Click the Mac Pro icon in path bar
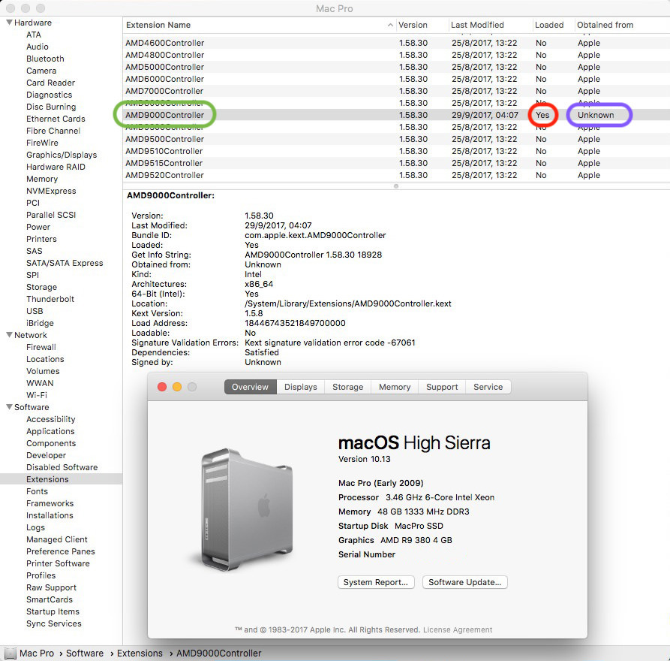Screen dimensions: 670x661 tap(10, 653)
